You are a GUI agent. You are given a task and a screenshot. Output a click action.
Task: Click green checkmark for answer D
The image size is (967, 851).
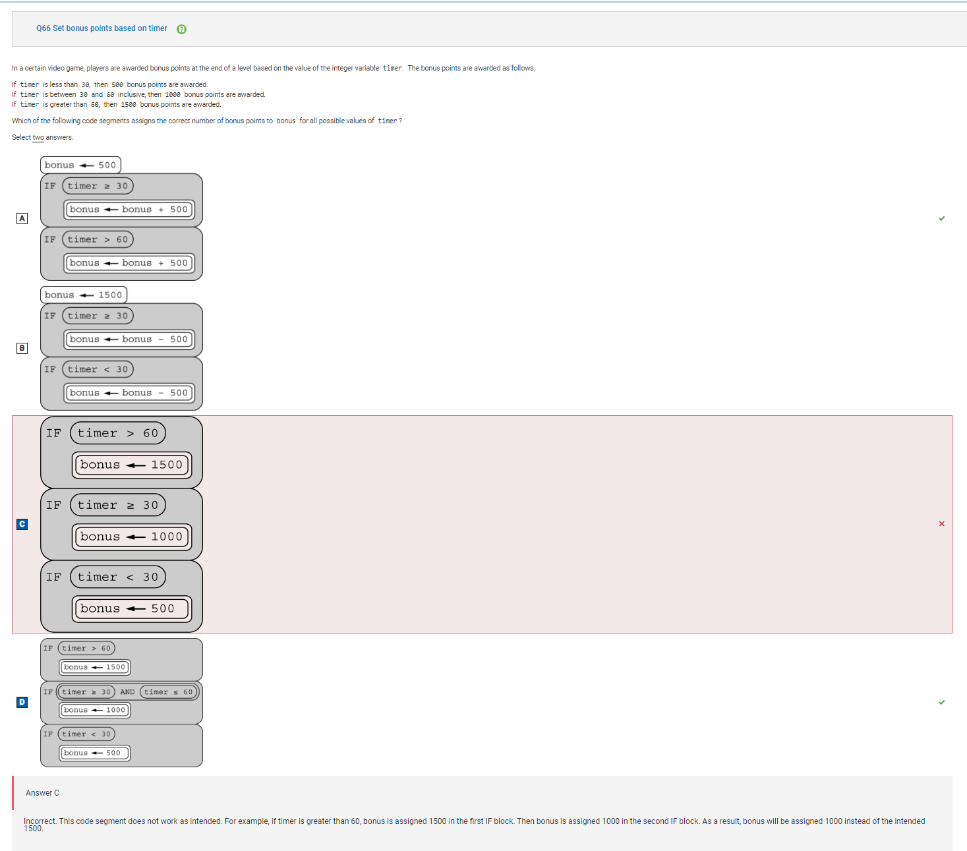[x=941, y=702]
